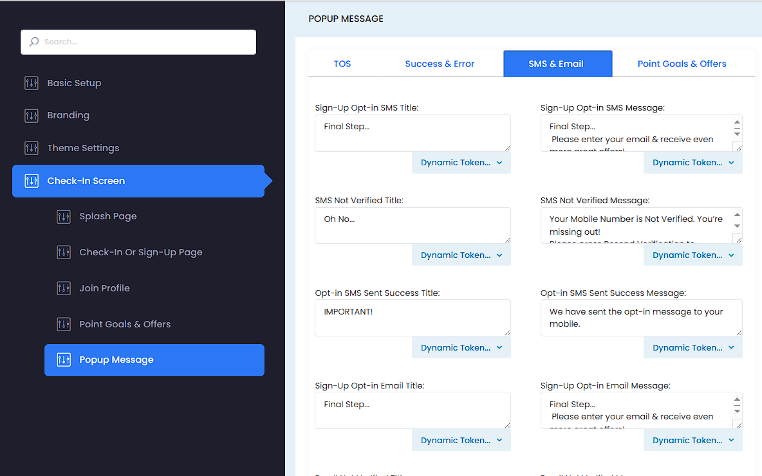Open Dynamic Token dropdown under SMS Not Verified Title
The height and width of the screenshot is (476, 762).
tap(461, 255)
